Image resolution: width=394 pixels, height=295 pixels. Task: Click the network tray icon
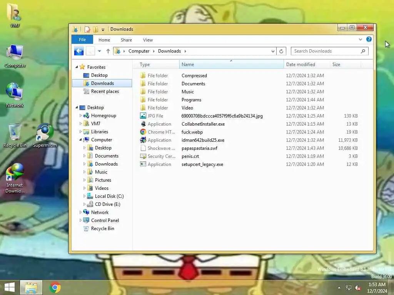349,288
